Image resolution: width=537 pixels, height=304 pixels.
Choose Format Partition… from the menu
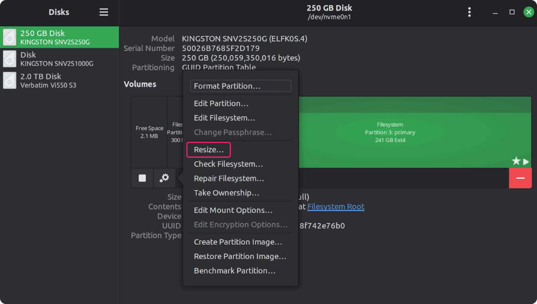click(241, 86)
